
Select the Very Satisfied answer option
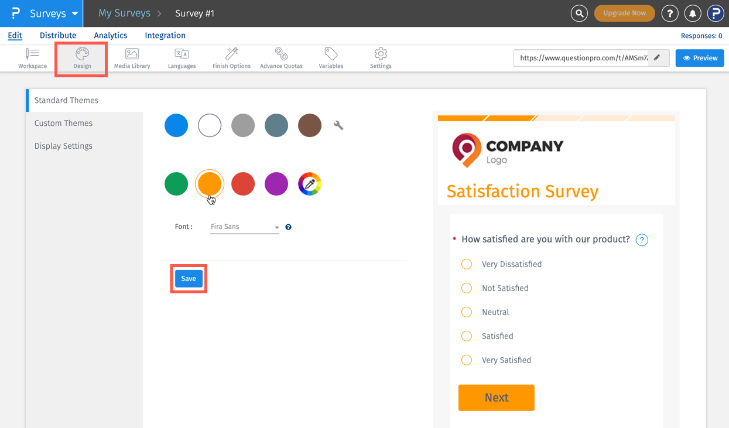467,360
